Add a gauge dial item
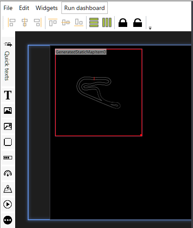The width and height of the screenshot is (193, 228). pos(8,173)
